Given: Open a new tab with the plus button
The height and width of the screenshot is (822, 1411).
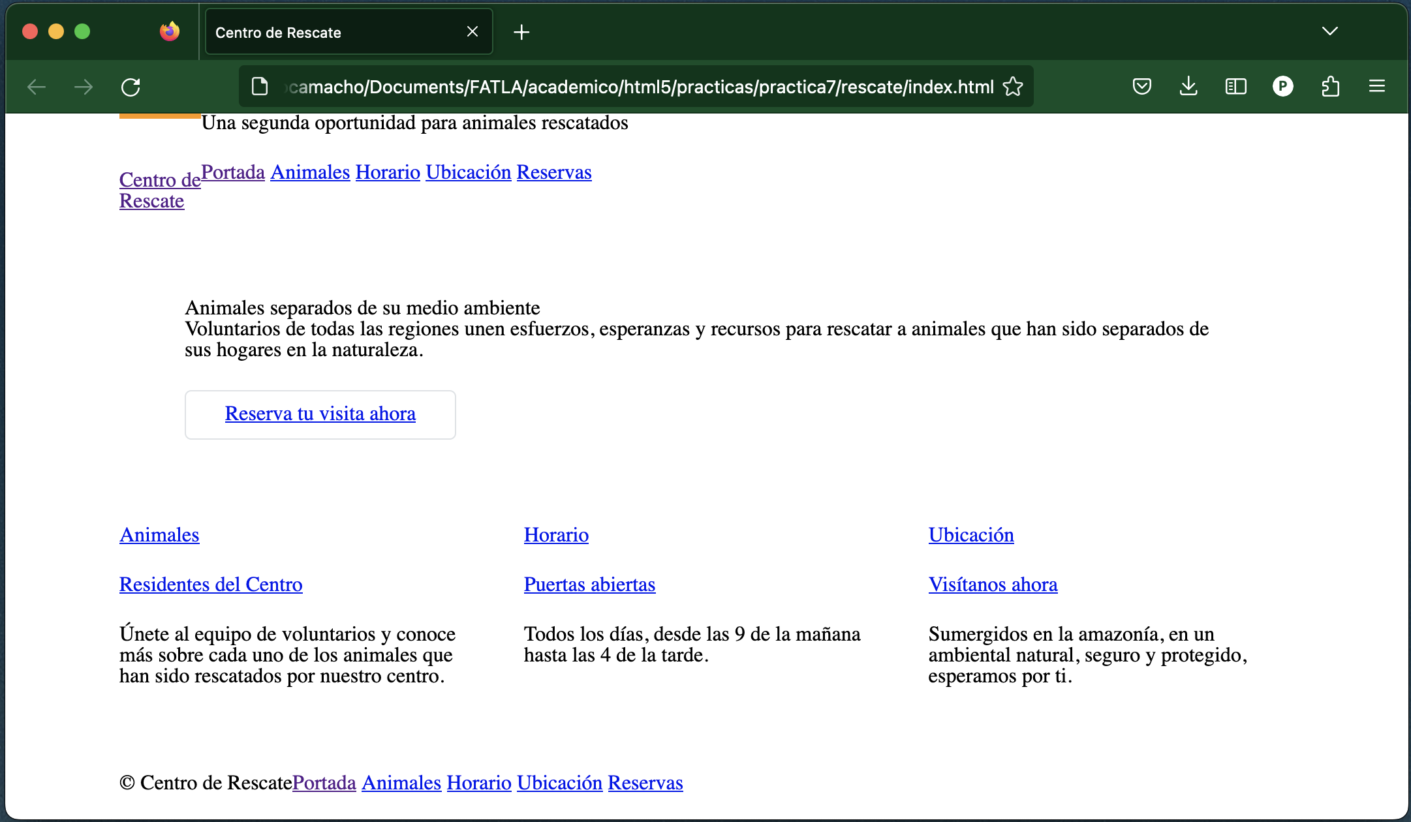Looking at the screenshot, I should (521, 32).
